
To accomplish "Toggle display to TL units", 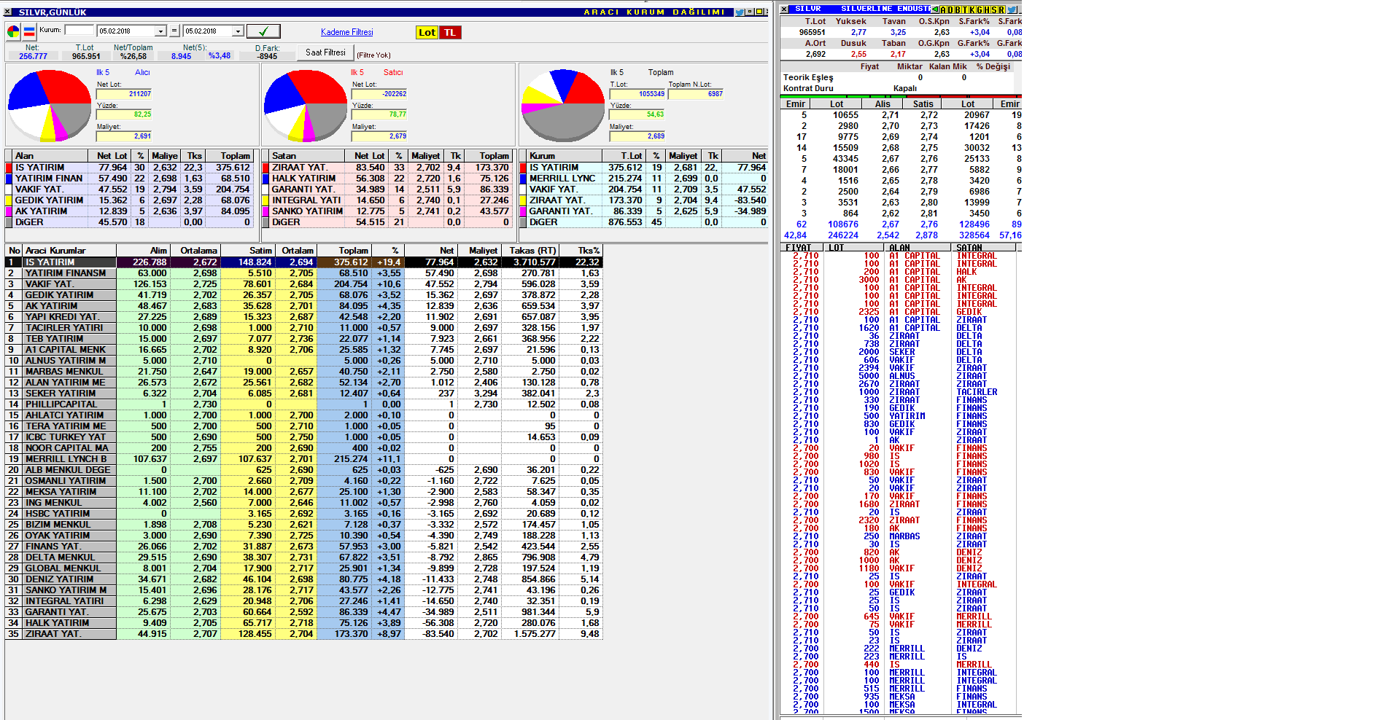I will click(x=450, y=32).
